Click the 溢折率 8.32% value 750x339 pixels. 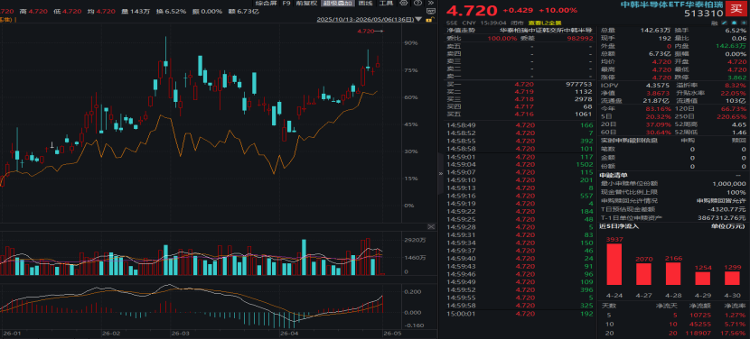(x=735, y=86)
